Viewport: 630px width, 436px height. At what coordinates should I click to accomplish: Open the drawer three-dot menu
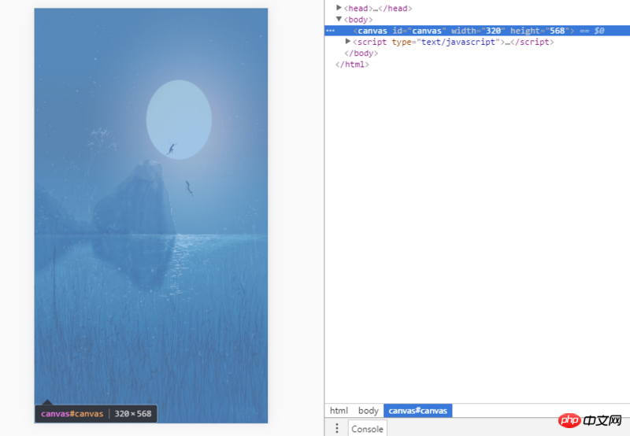click(337, 428)
